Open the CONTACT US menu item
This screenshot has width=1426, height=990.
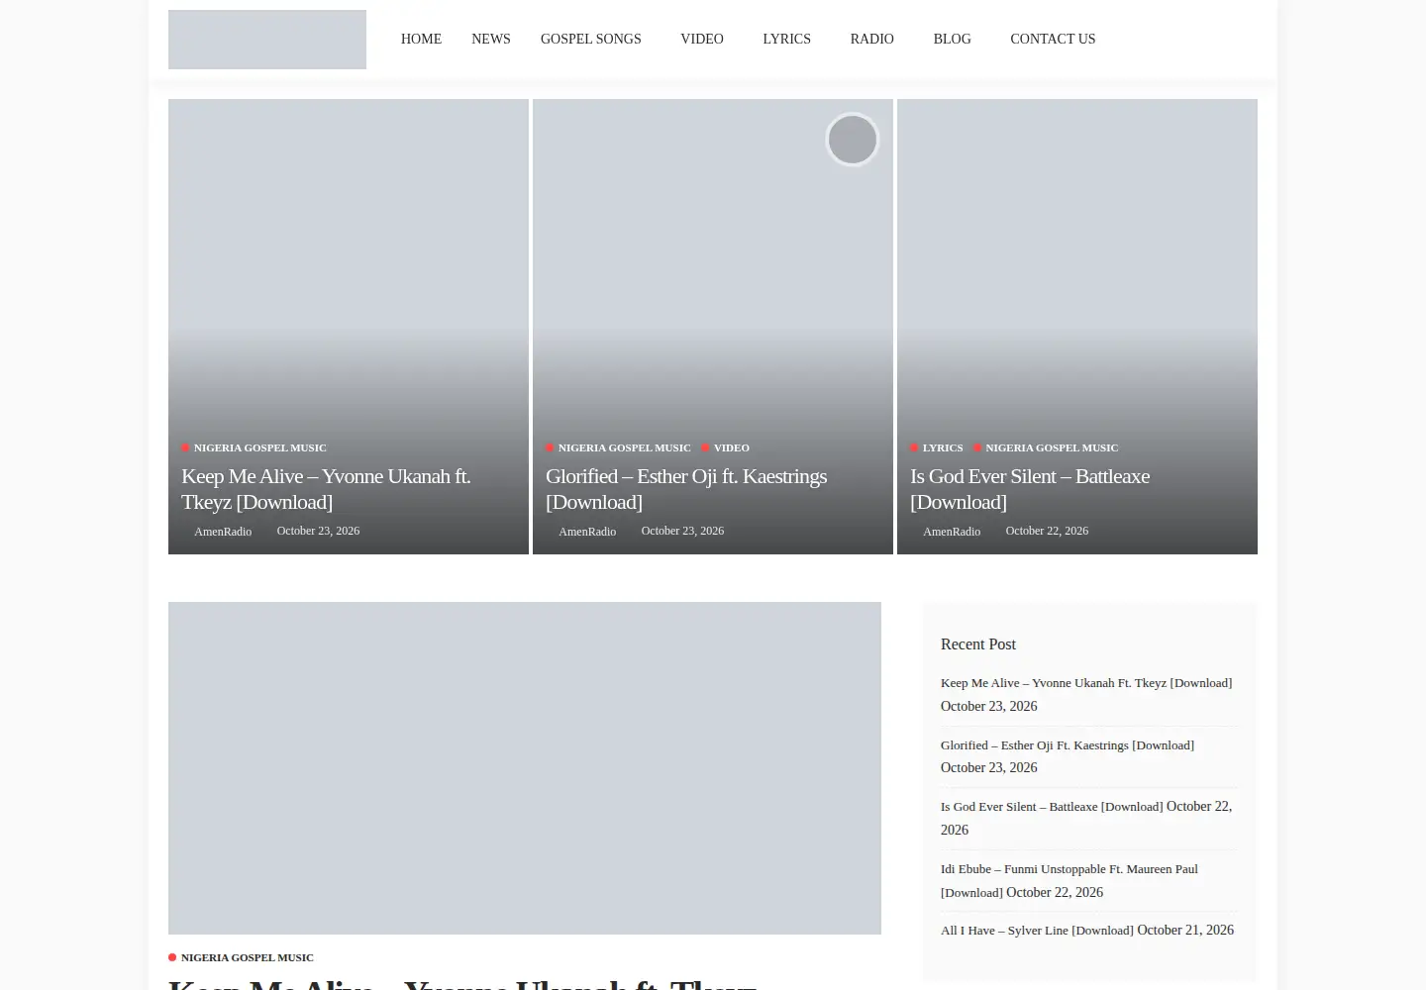(1053, 40)
